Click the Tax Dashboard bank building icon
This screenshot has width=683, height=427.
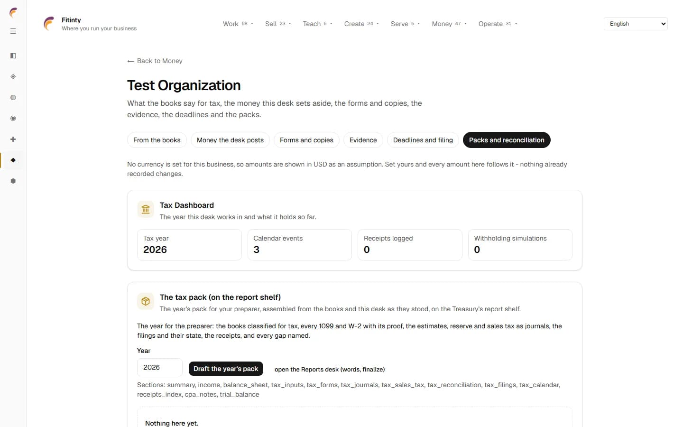[x=146, y=209]
